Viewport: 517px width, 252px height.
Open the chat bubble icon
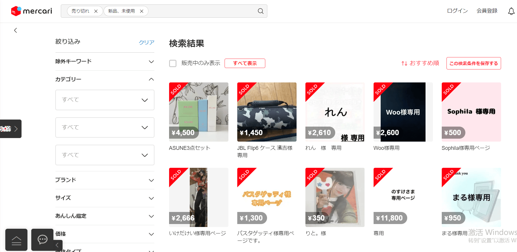[x=42, y=240]
